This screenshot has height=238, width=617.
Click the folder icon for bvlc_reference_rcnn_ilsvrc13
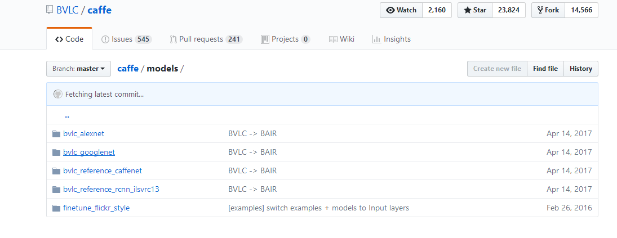(x=56, y=189)
